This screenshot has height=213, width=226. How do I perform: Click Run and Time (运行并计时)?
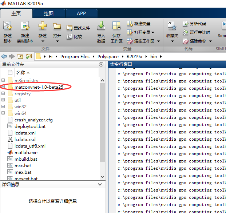(x=196, y=32)
